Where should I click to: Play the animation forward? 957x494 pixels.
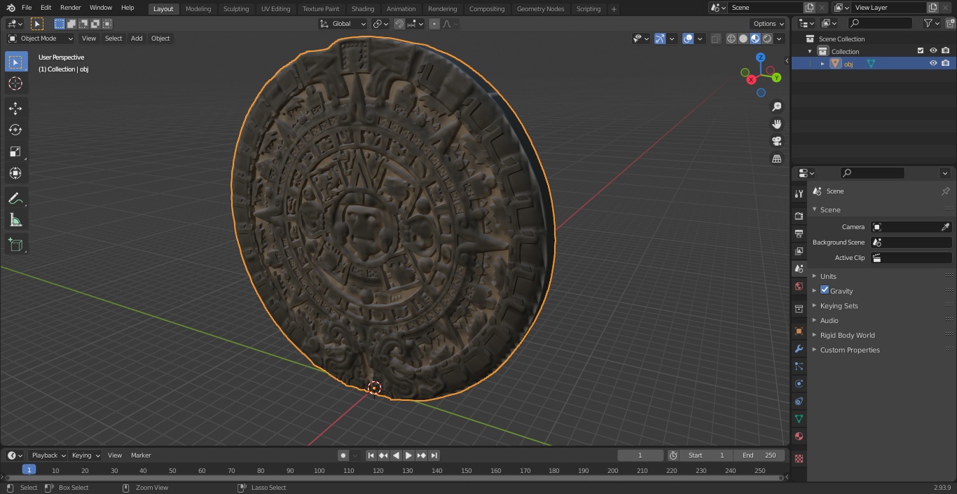(408, 455)
